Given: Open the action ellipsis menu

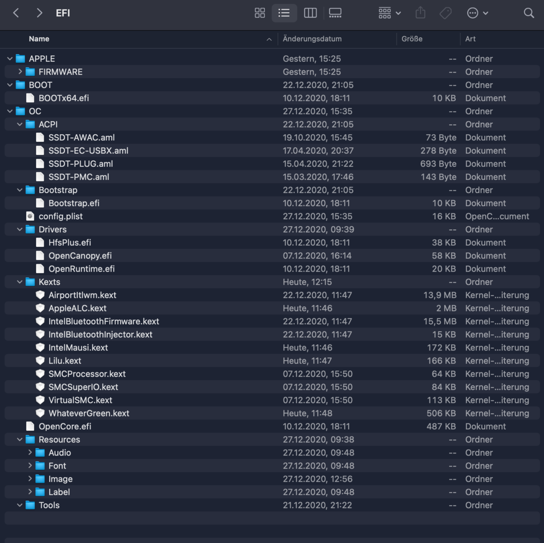Looking at the screenshot, I should tap(477, 13).
